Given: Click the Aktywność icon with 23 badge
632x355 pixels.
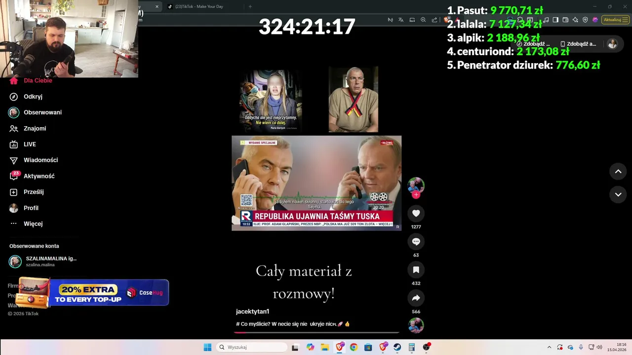Looking at the screenshot, I should point(14,176).
